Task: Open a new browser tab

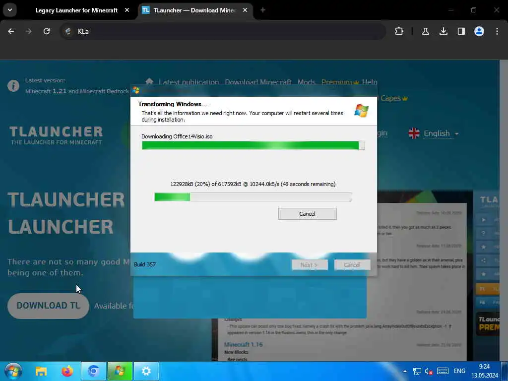Action: pos(263,10)
